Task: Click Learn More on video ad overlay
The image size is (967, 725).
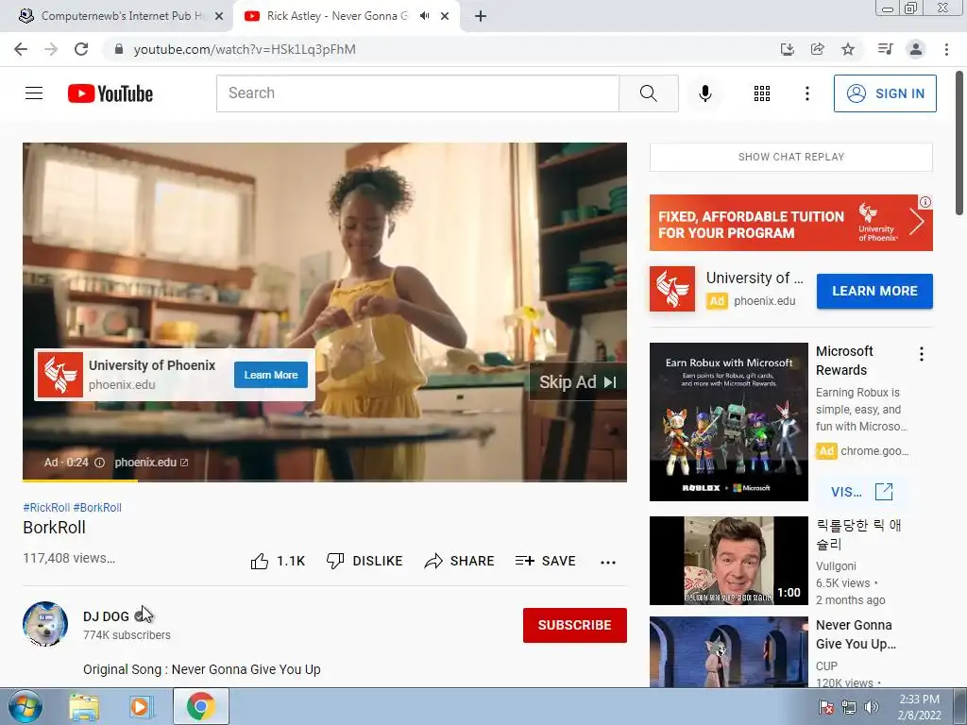Action: tap(271, 375)
